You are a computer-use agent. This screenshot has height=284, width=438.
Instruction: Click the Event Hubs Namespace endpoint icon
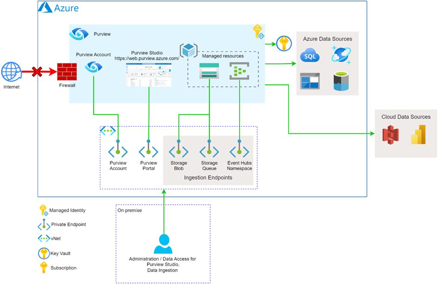pyautogui.click(x=239, y=151)
